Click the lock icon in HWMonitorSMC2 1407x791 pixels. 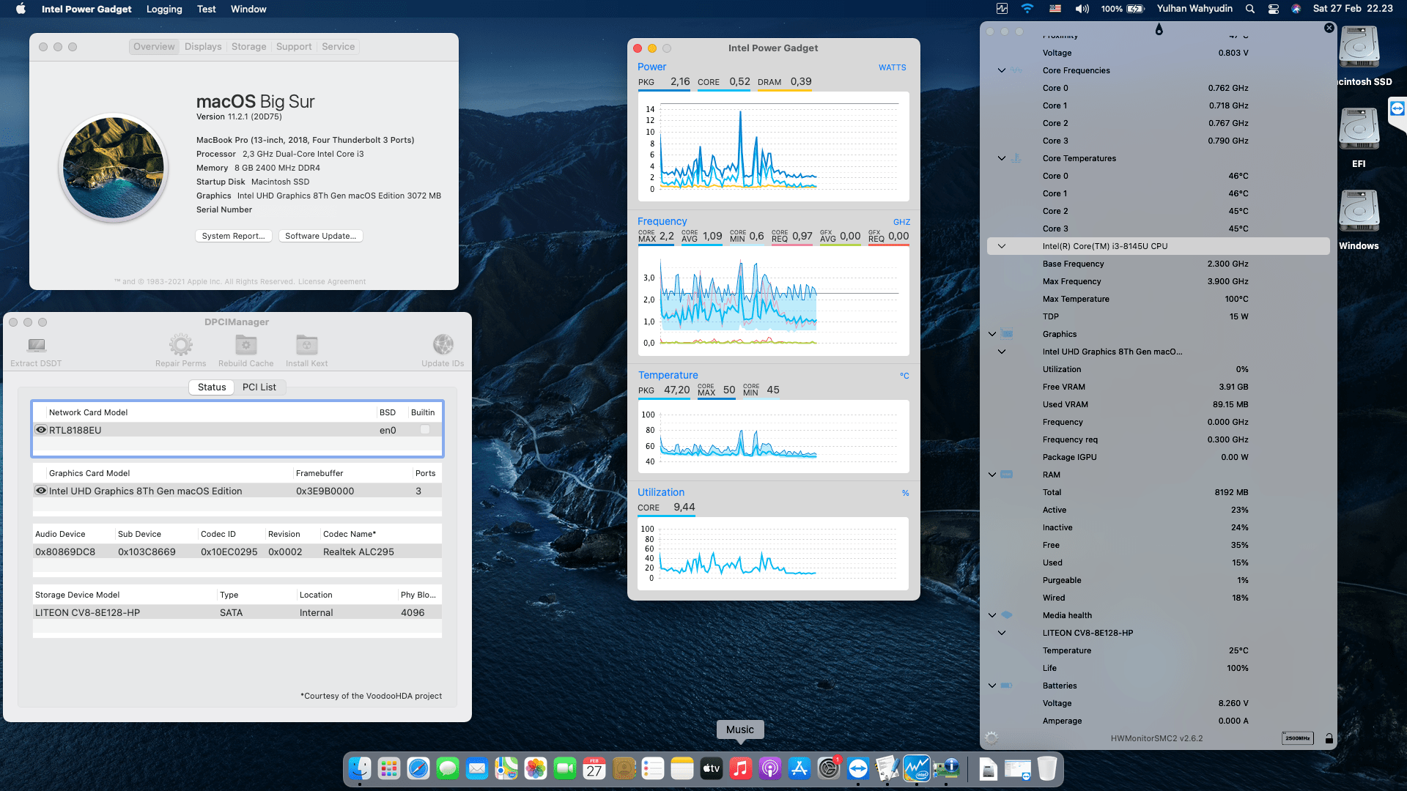(1329, 738)
